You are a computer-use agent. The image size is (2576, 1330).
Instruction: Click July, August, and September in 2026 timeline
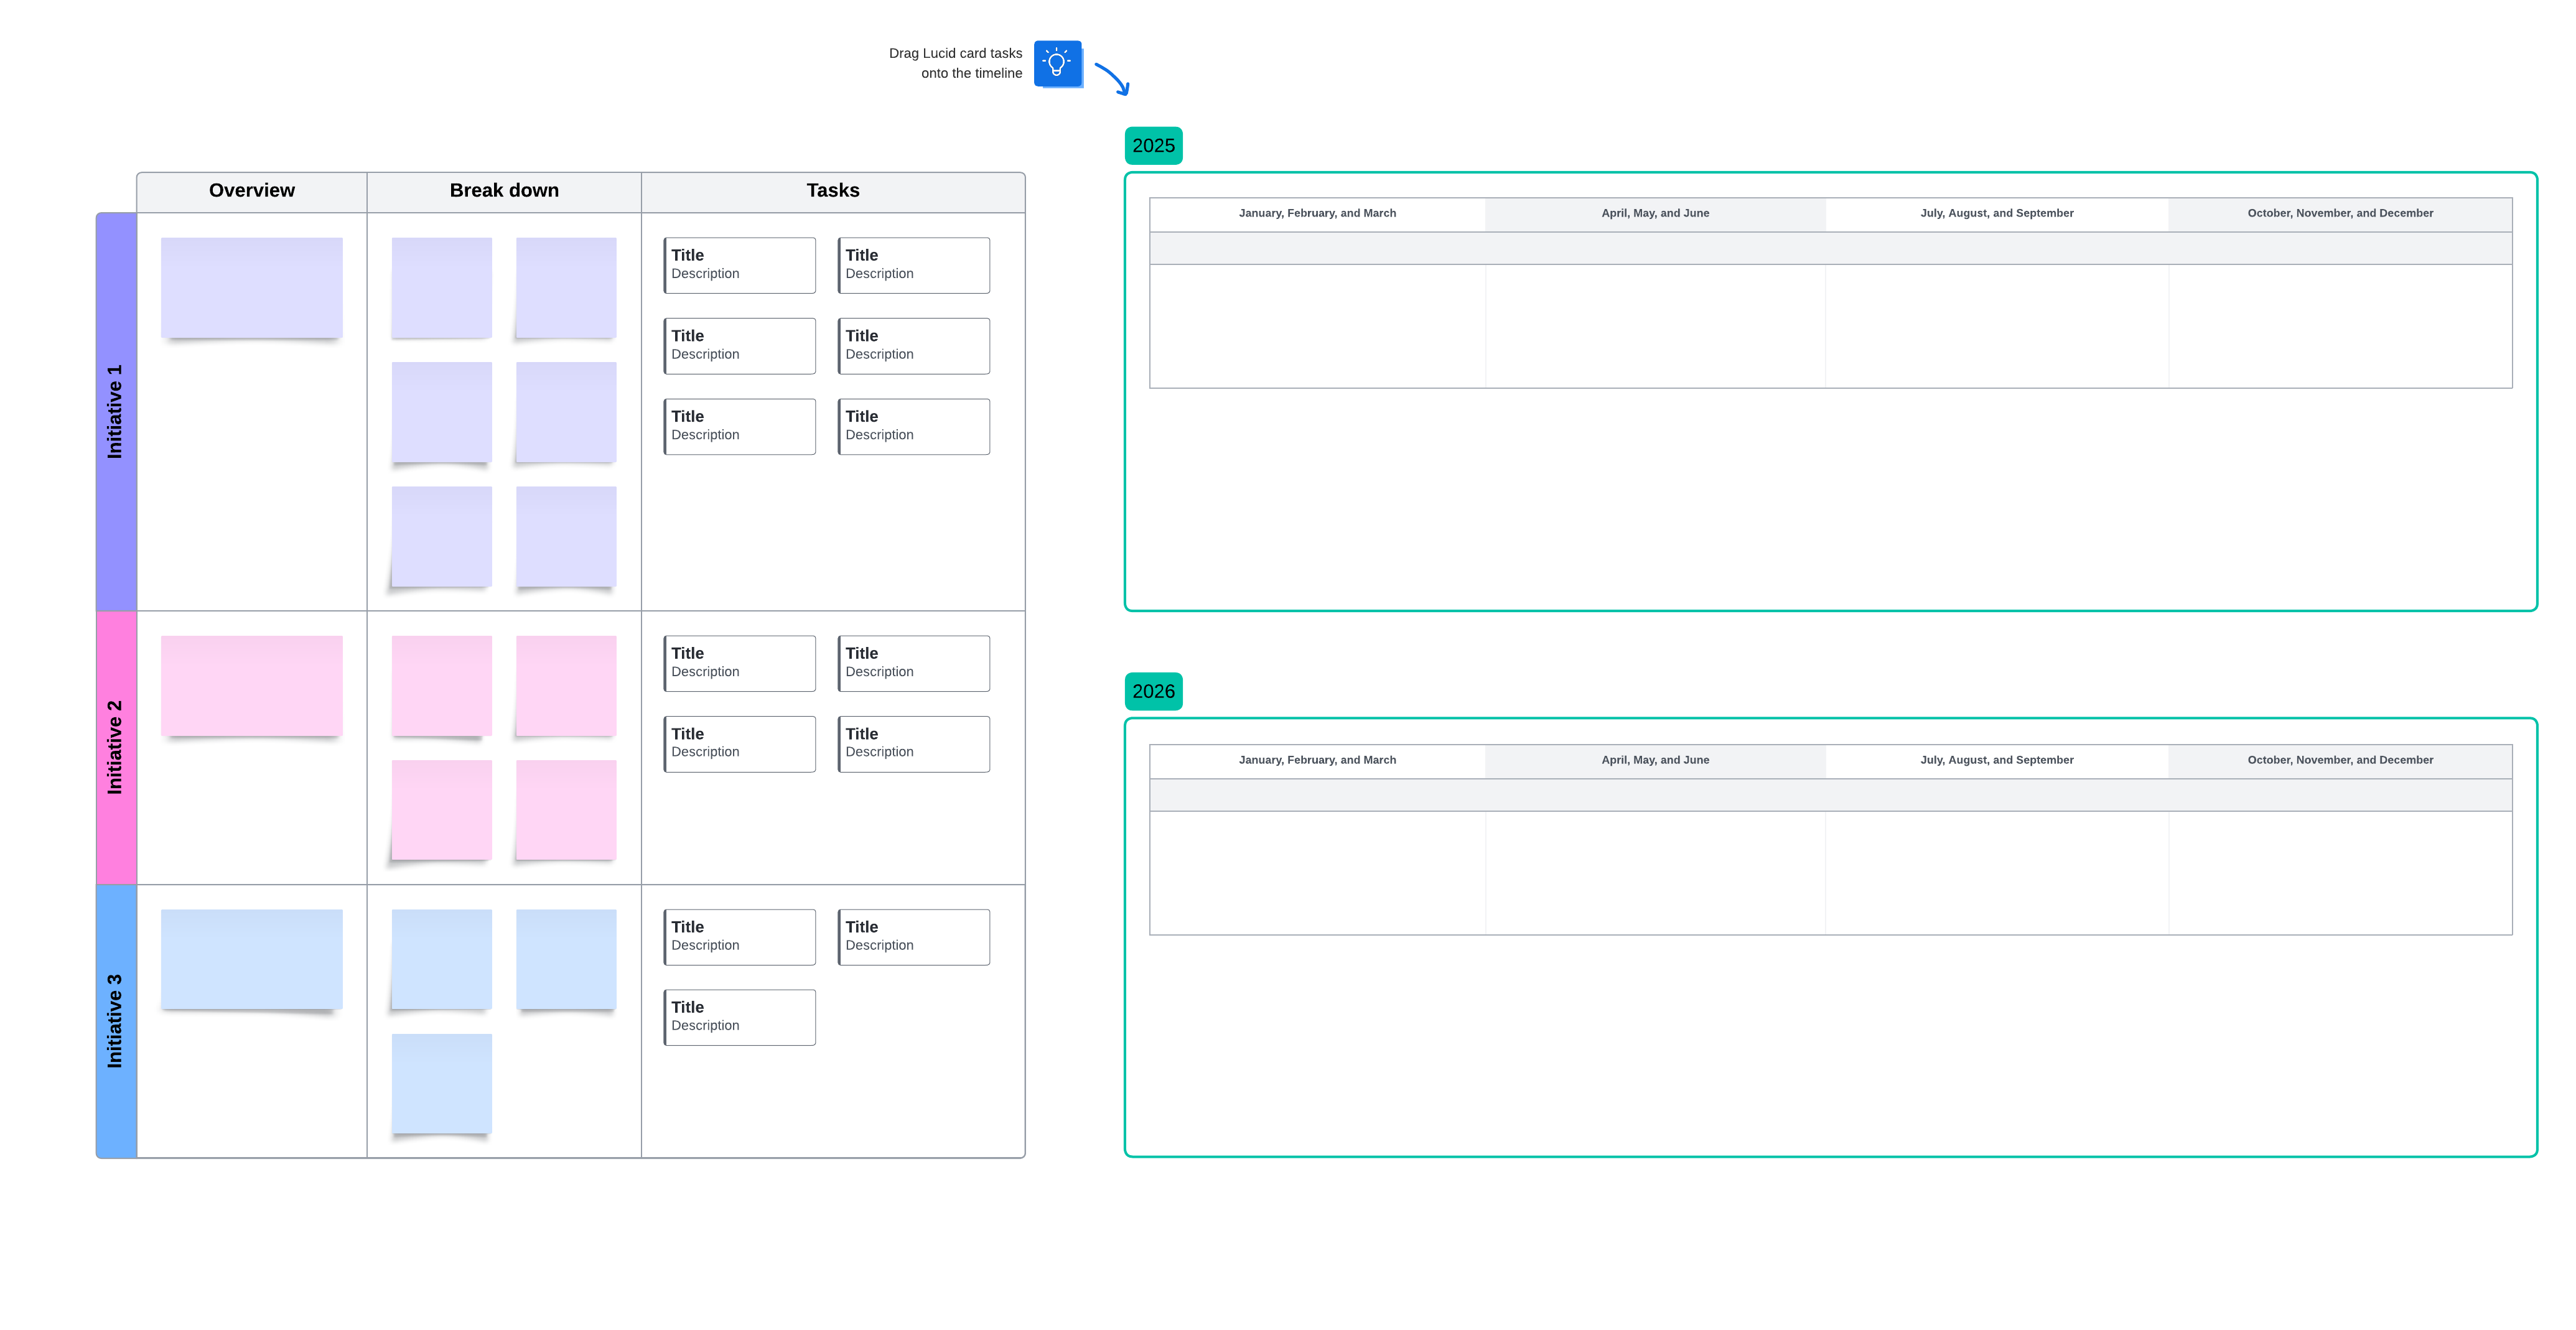tap(1996, 760)
